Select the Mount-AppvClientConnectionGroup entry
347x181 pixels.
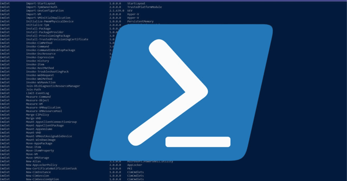coord(51,122)
